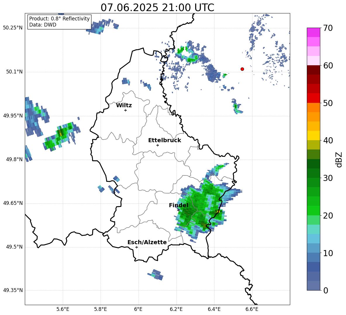Click the yellow colorbar segment at 40

point(314,135)
